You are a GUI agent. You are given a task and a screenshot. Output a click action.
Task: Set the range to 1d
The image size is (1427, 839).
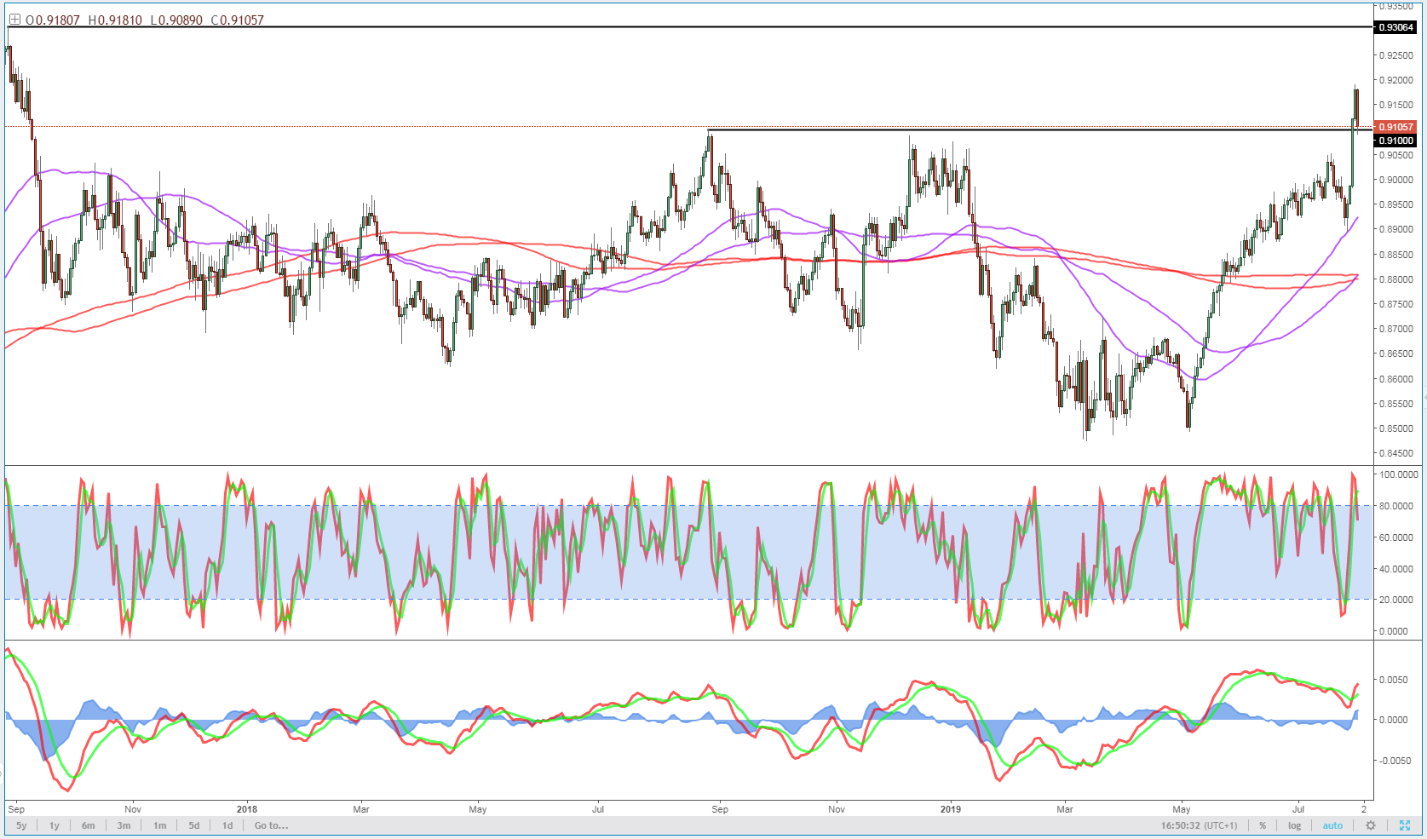coord(227,825)
